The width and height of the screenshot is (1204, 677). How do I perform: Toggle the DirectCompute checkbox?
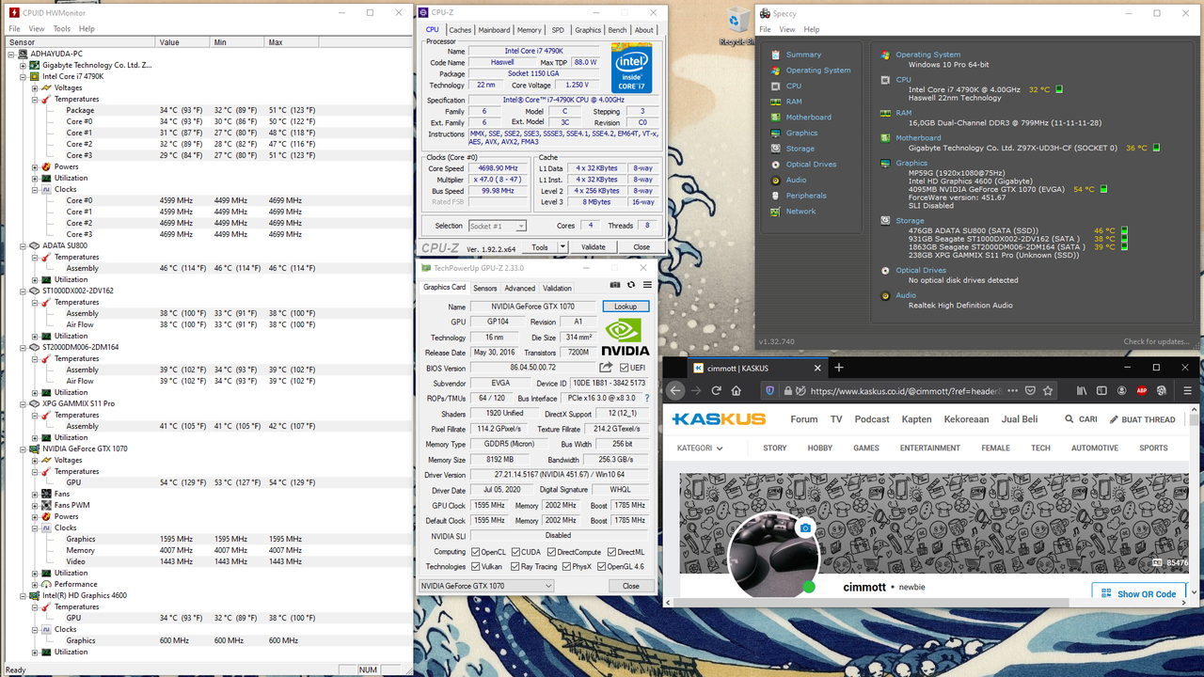549,552
